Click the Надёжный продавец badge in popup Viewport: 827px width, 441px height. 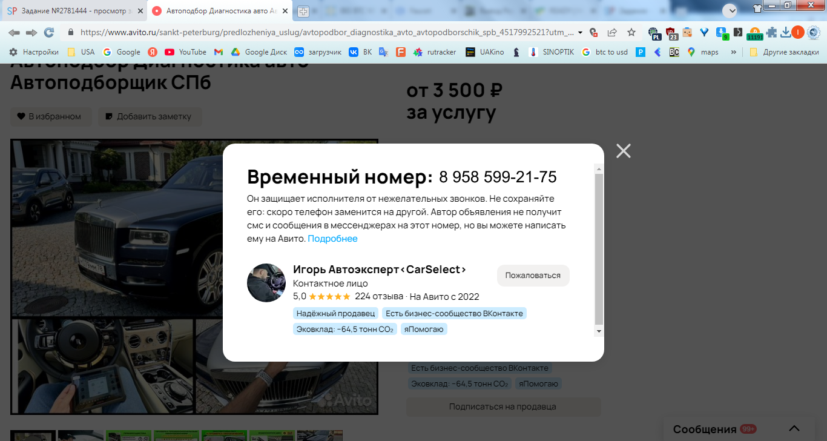(335, 313)
